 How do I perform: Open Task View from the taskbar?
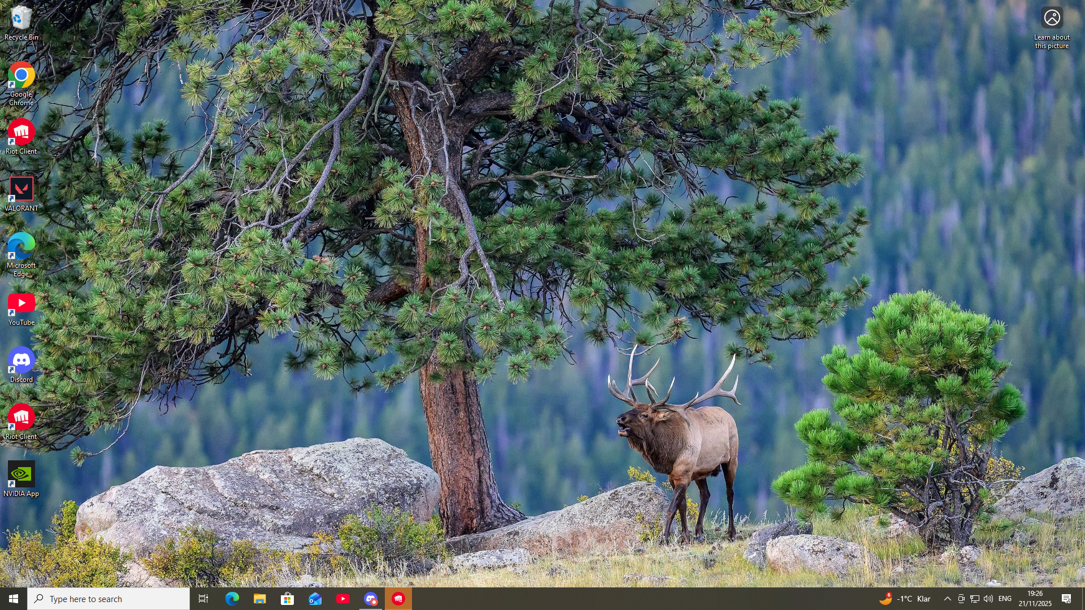tap(203, 599)
